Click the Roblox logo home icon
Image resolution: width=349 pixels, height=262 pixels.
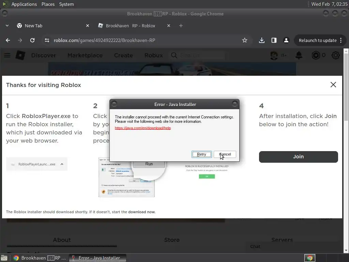[x=20, y=55]
